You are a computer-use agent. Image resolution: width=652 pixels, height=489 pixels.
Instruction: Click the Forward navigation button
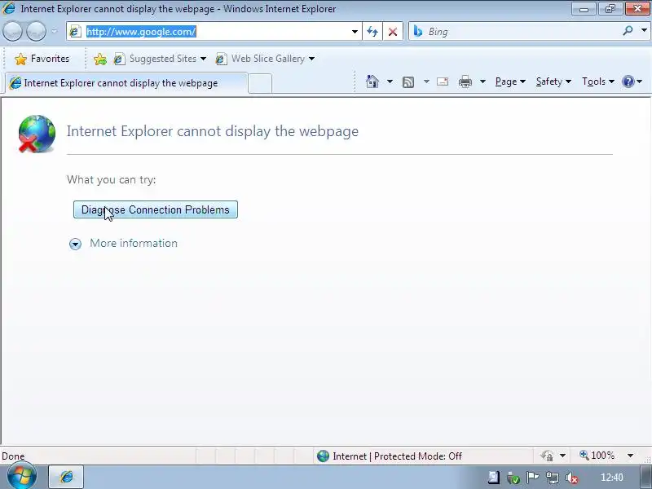36,32
